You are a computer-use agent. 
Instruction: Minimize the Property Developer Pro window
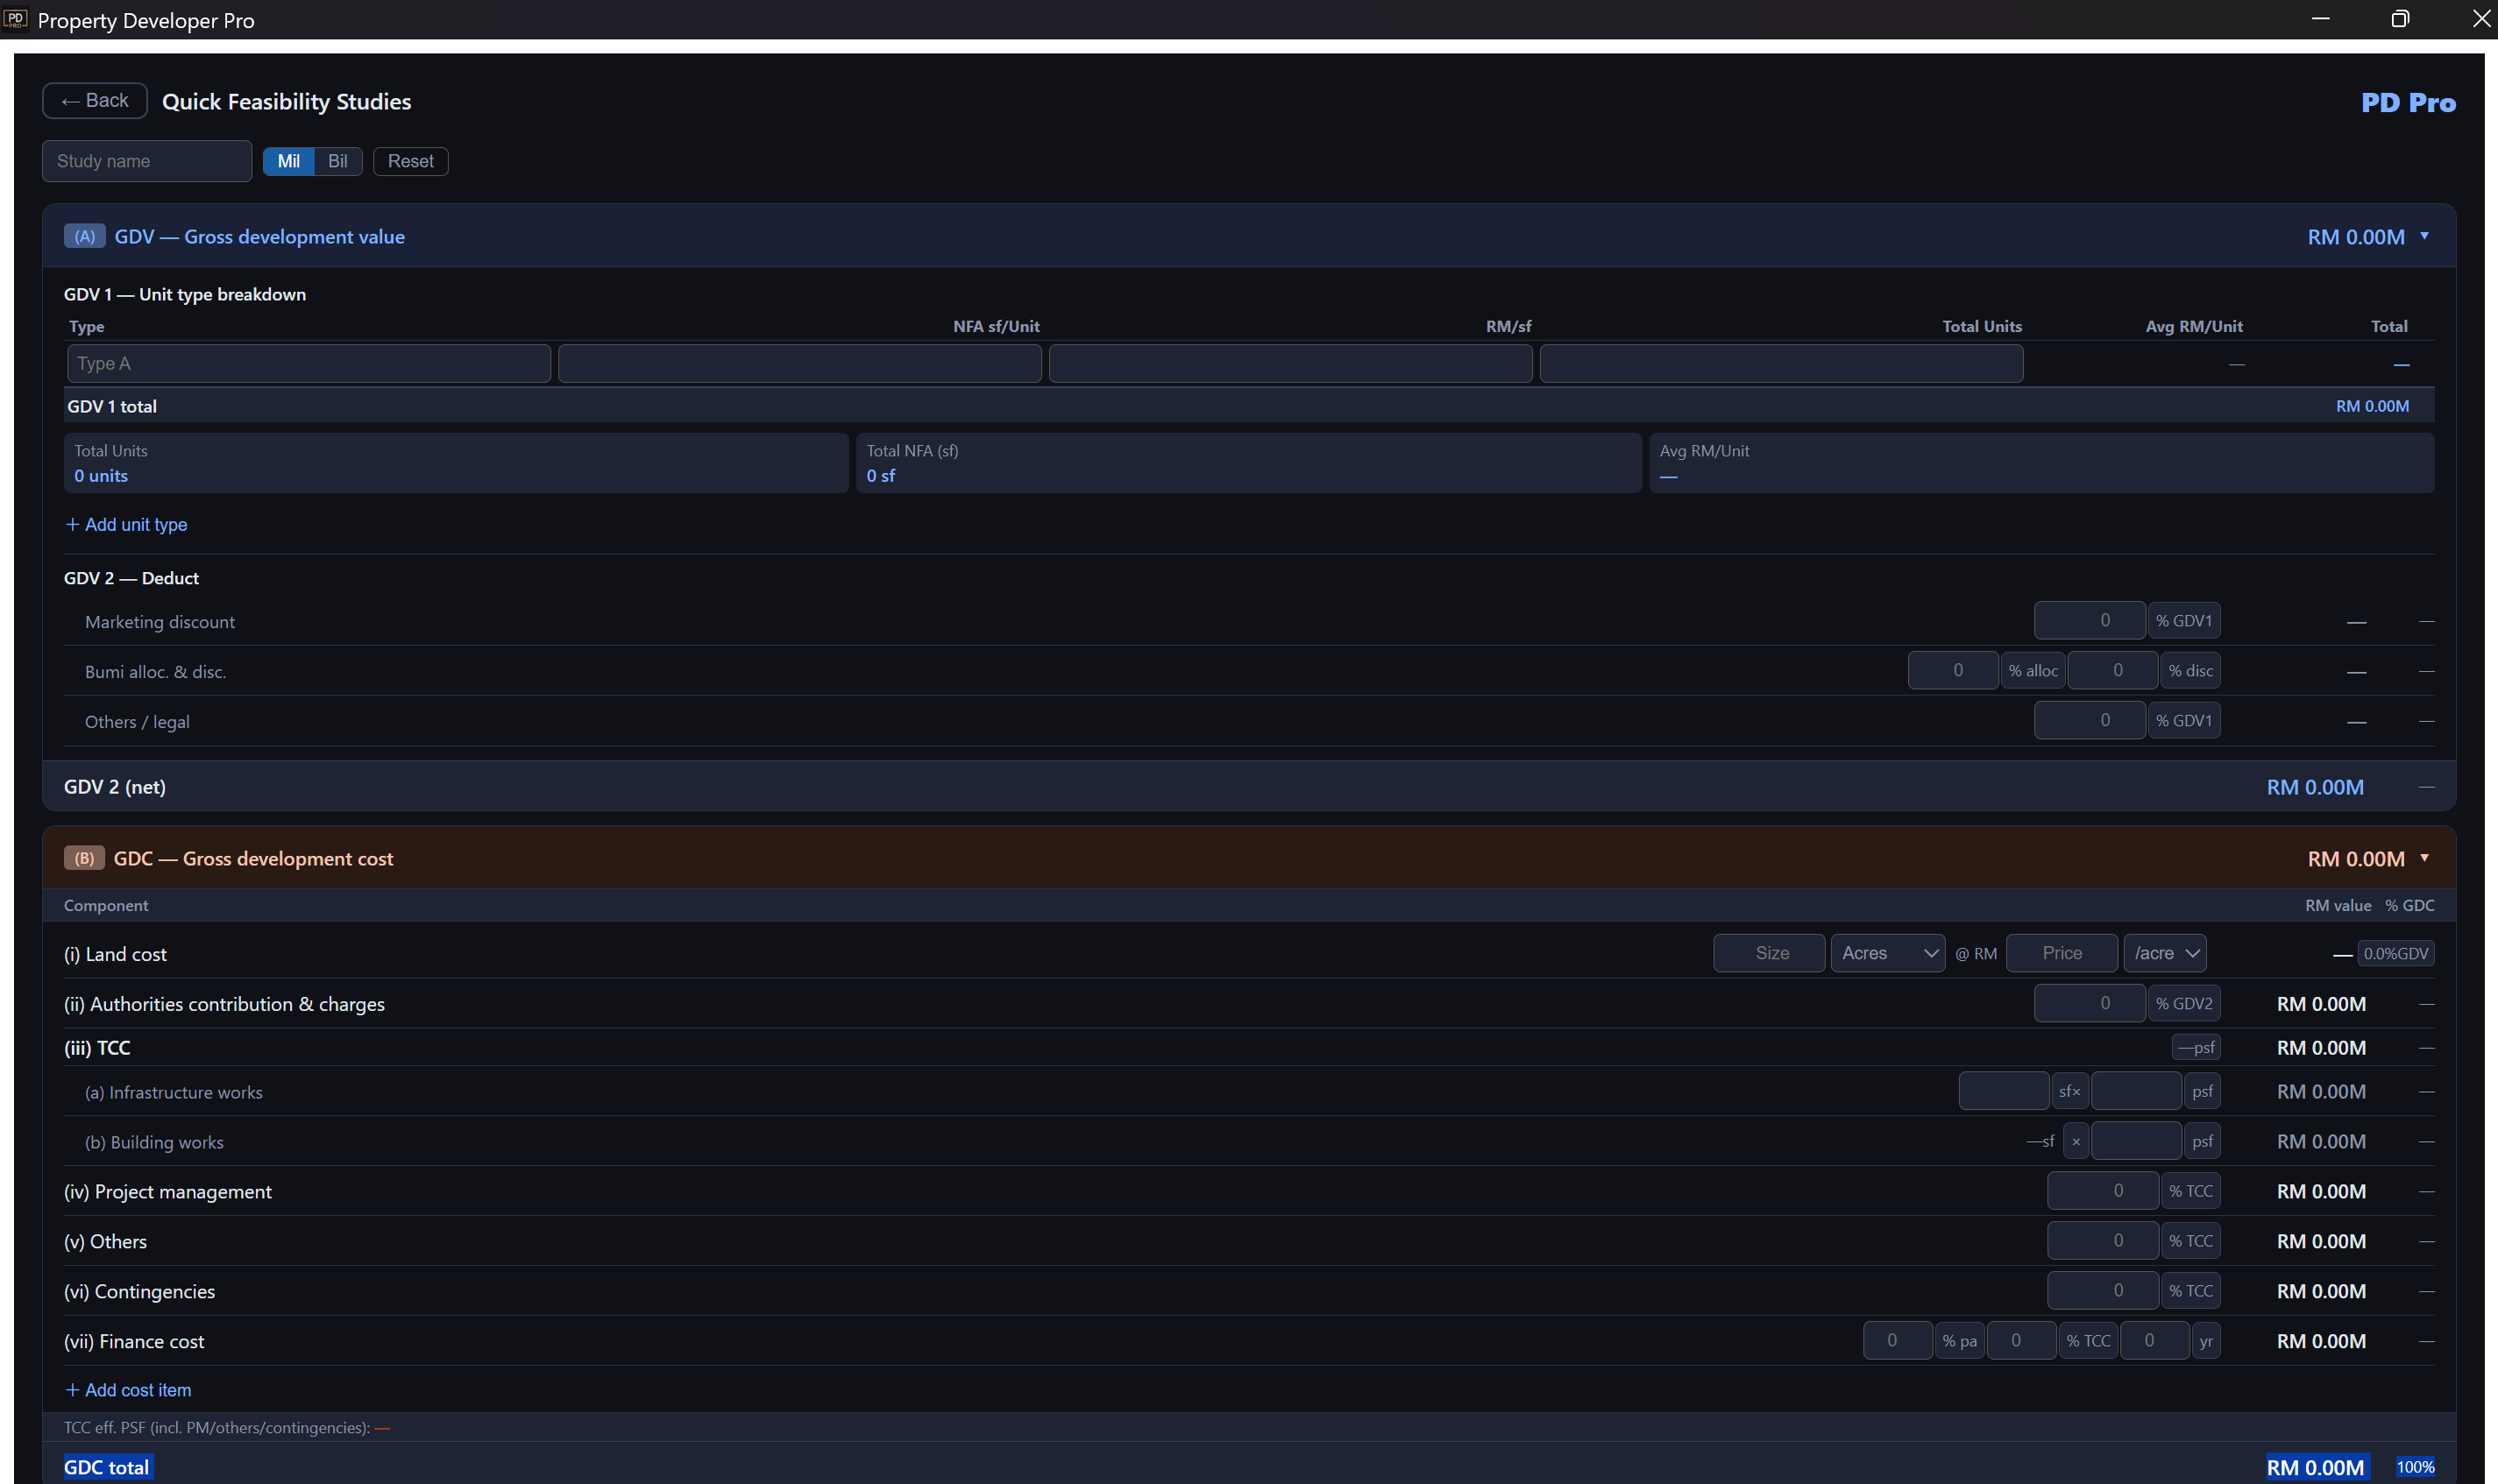pos(2321,19)
